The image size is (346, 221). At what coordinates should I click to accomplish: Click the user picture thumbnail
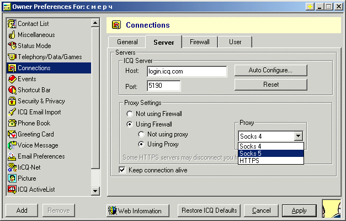(332, 209)
